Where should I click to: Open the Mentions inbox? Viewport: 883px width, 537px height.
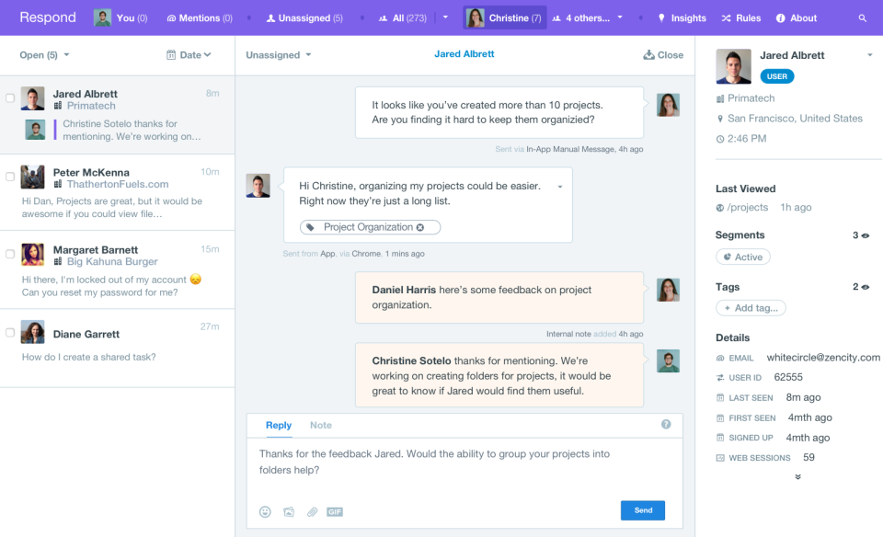pos(199,17)
